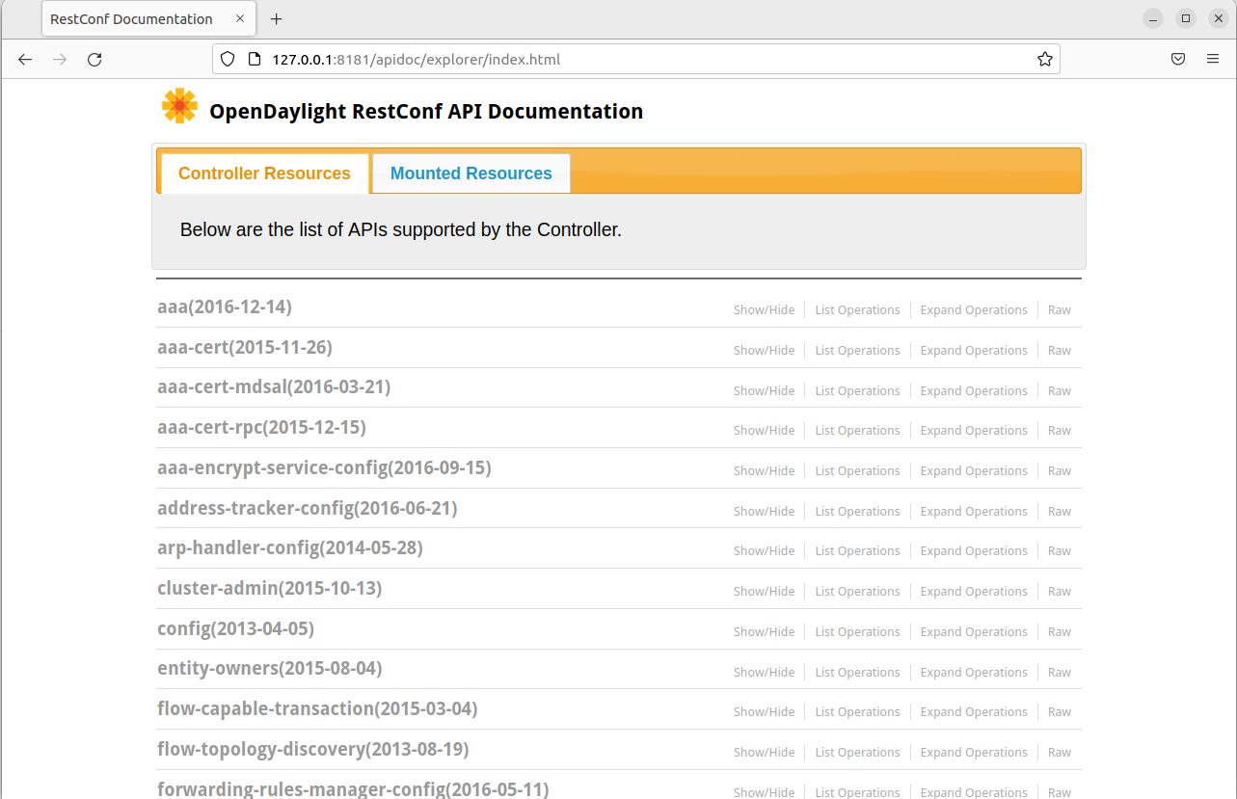Switch to the Mounted Resources tab
The height and width of the screenshot is (799, 1237).
471,173
